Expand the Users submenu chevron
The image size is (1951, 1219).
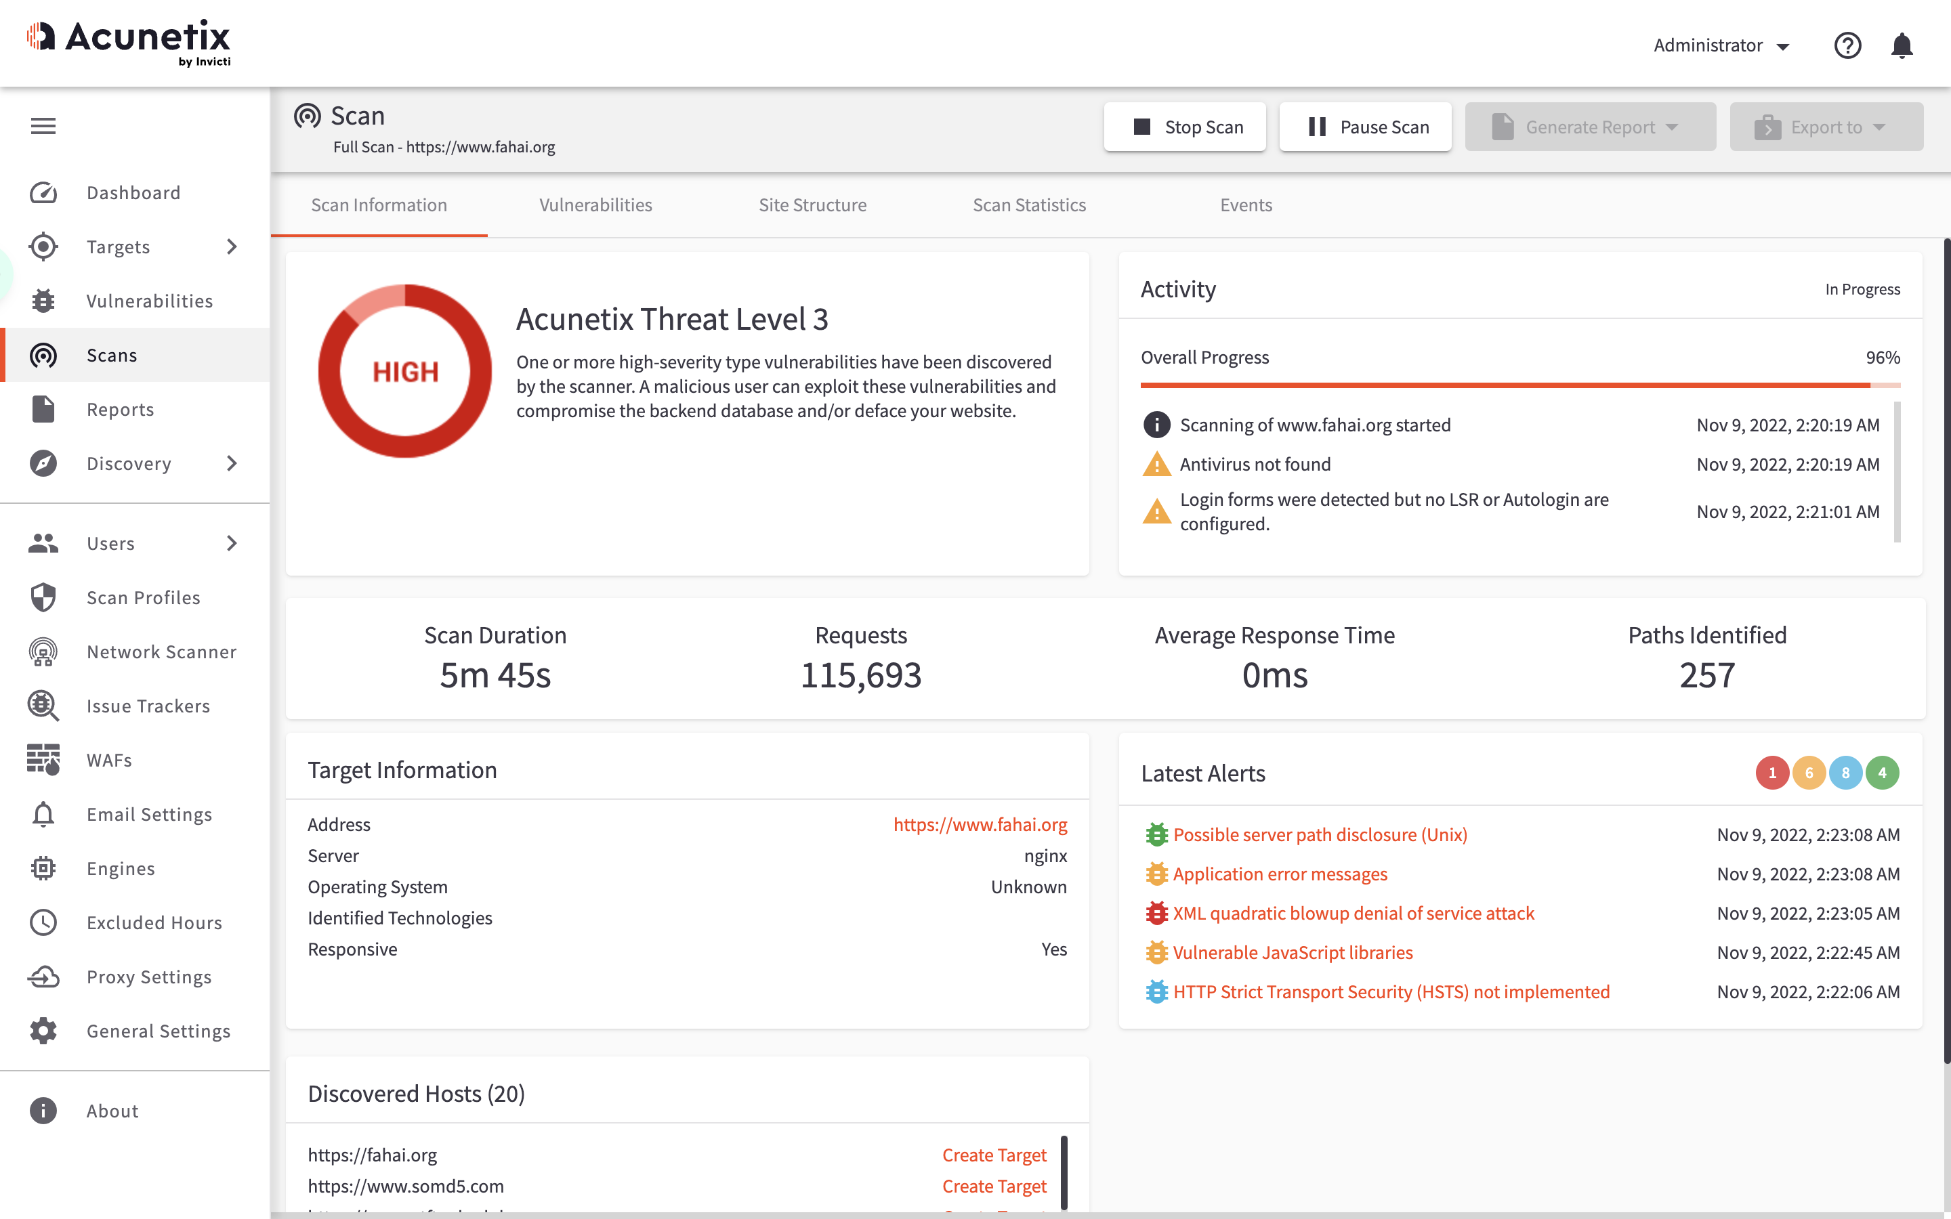[x=232, y=543]
